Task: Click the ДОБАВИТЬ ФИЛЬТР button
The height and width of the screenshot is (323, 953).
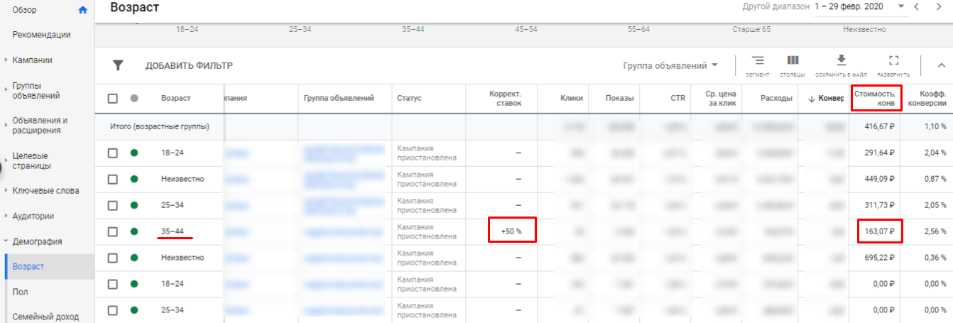Action: [189, 66]
